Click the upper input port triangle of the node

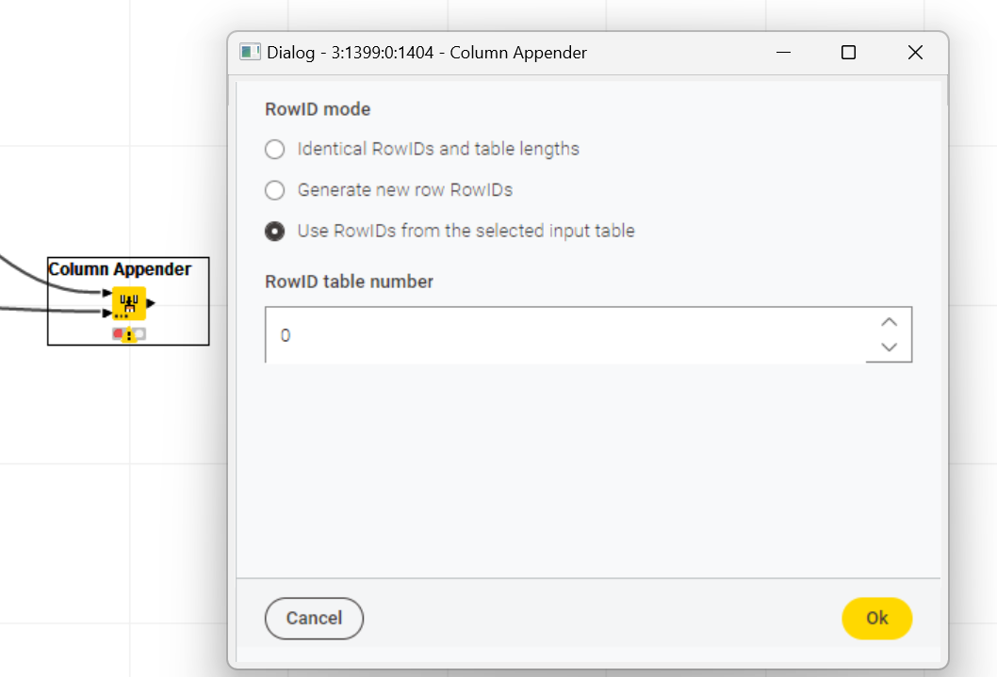point(106,293)
